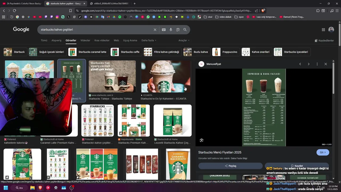Select the Kahve önerileri suggestion chip

pyautogui.click(x=257, y=52)
